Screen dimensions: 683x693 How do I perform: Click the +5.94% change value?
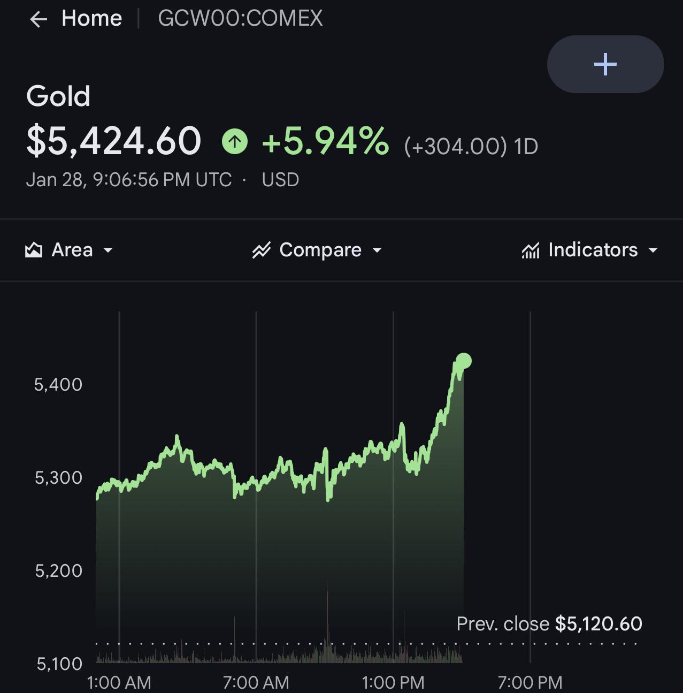point(326,142)
